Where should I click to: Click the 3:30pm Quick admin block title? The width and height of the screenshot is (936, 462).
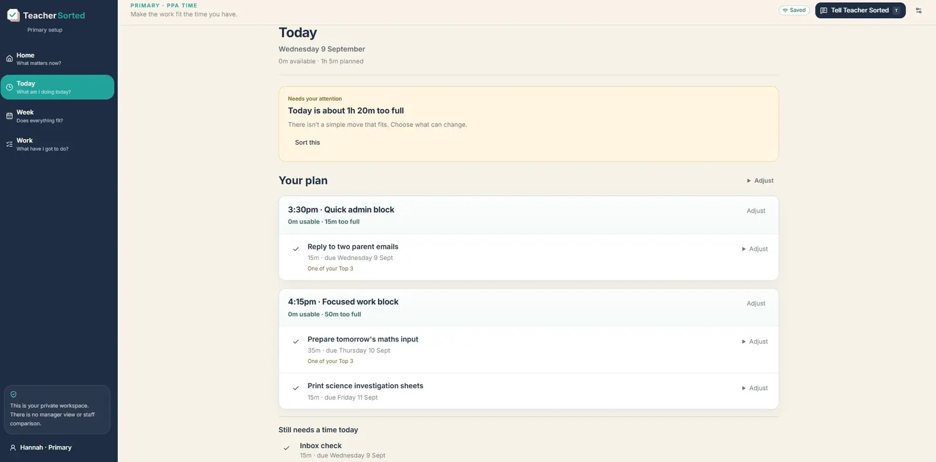tap(341, 210)
